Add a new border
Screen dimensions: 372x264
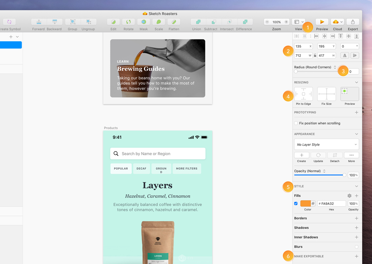point(357,218)
